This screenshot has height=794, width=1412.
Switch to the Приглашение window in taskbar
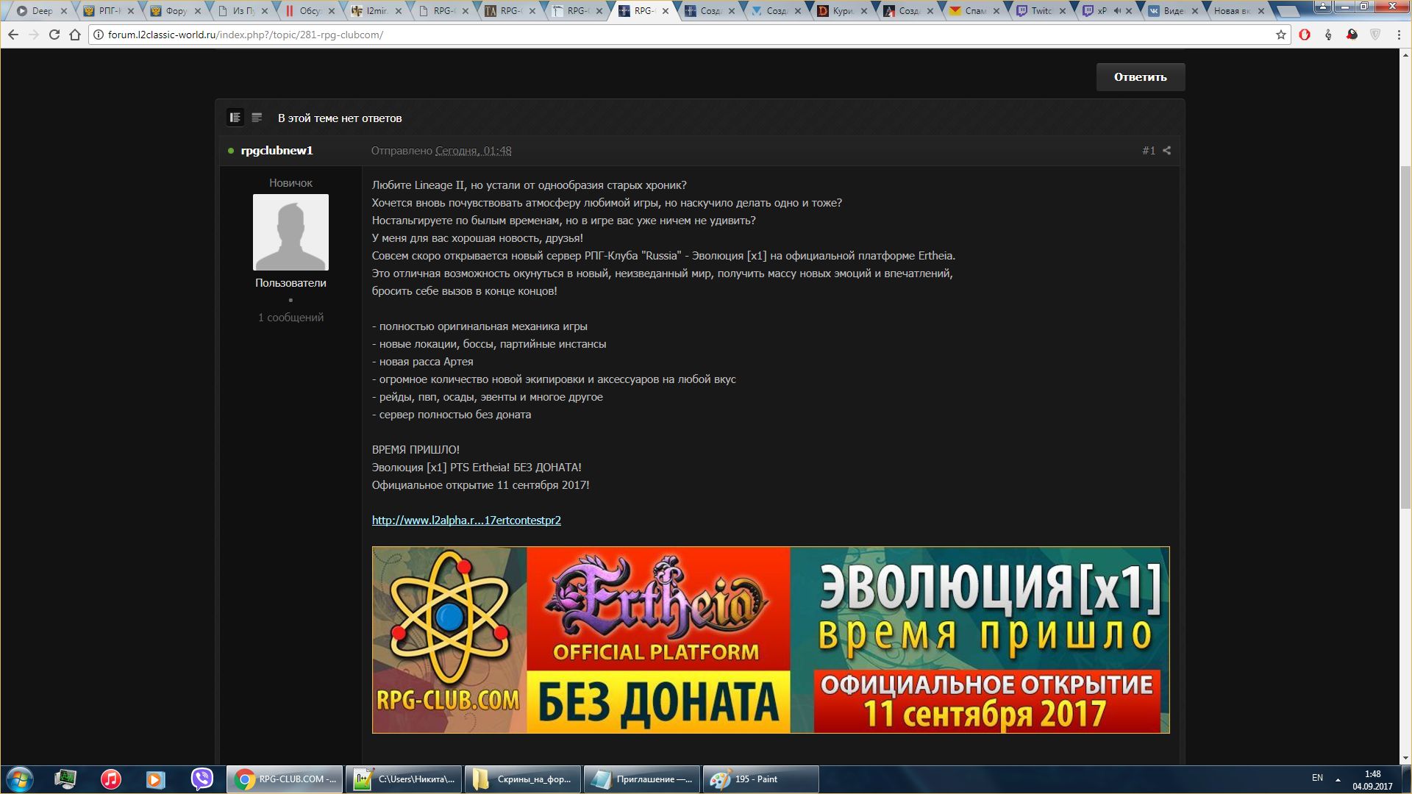tap(642, 779)
